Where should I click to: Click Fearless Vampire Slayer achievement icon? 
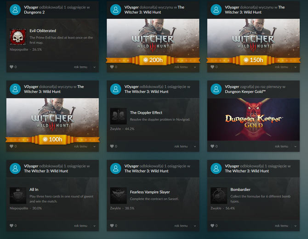coord(118,195)
